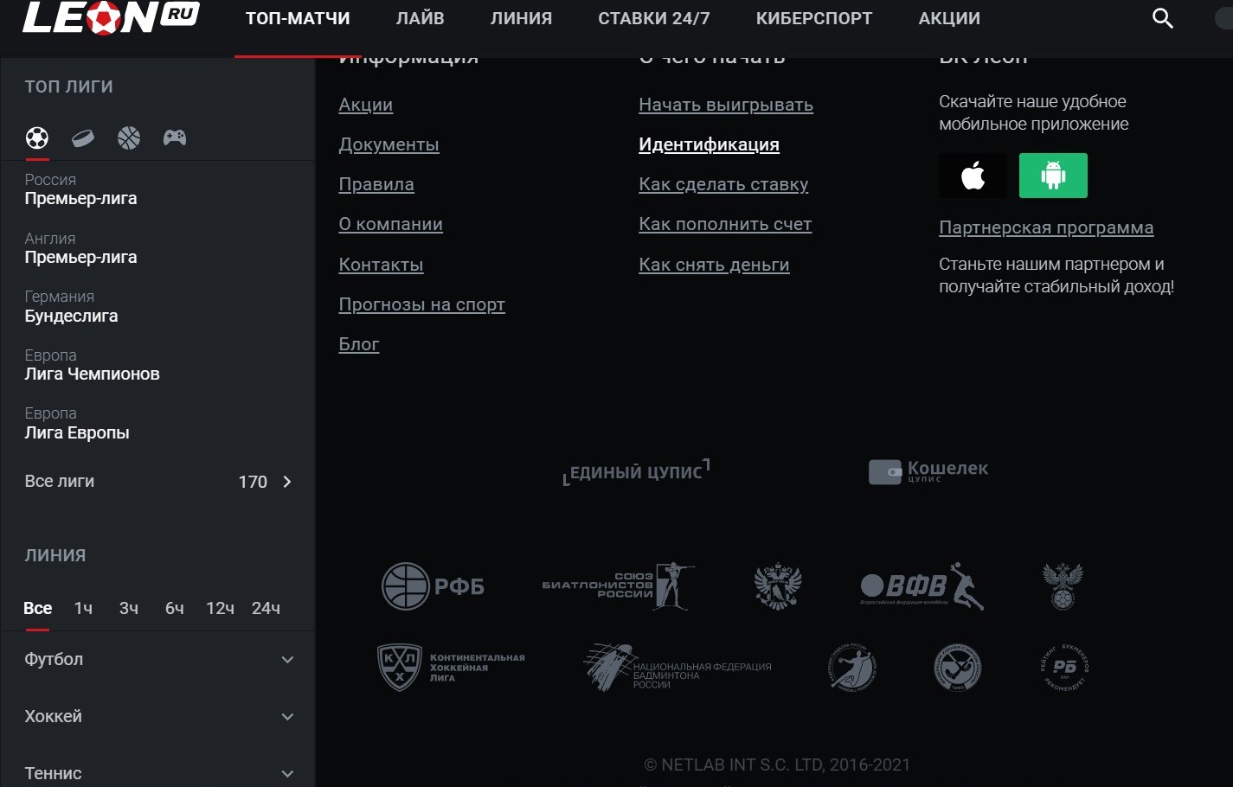Download the app via the Apple icon
Image resolution: width=1233 pixels, height=787 pixels.
[973, 176]
